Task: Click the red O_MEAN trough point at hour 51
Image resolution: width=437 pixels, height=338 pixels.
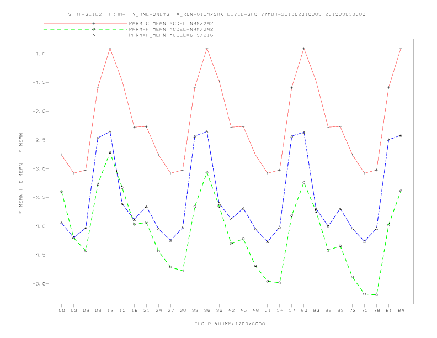Action: [x=268, y=173]
